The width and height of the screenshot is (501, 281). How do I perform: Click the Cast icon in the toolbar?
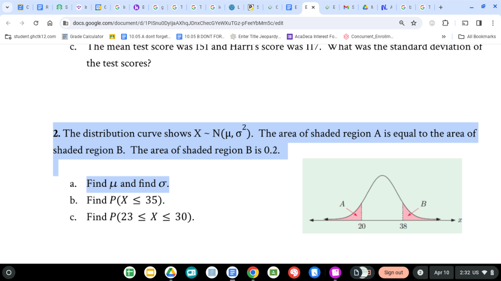point(465,23)
